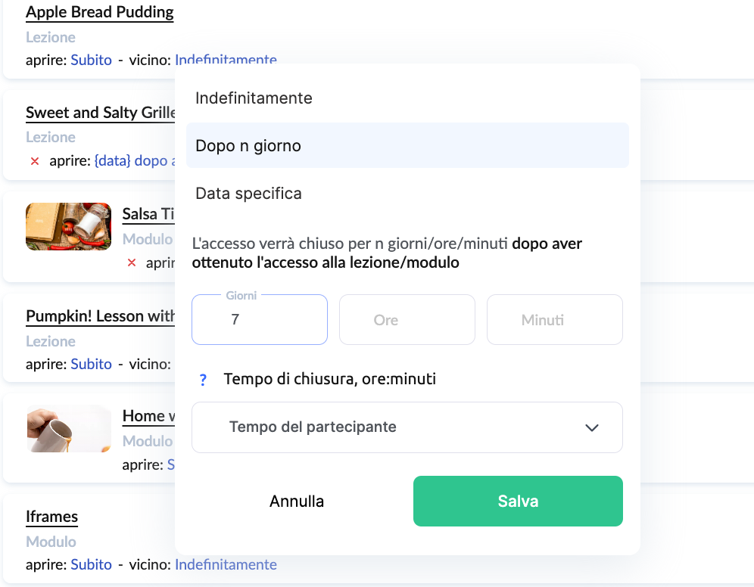Click the Giorni input field
The image size is (754, 587).
pyautogui.click(x=260, y=319)
